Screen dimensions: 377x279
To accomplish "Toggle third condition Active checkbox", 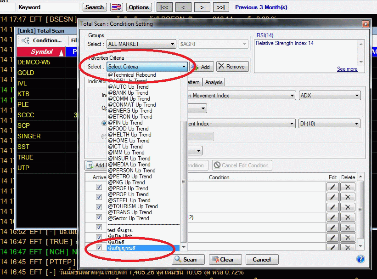I will pyautogui.click(x=99, y=207).
